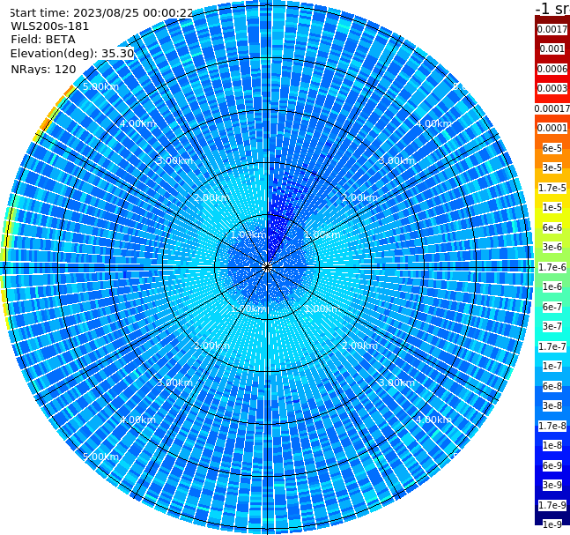This screenshot has height=535, width=570.
Task: Select the 3.00km ring label in upper-left quadrant
Action: 174,160
